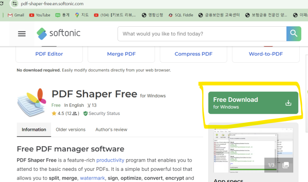
Task: Click Free Download for Windows button
Action: [x=253, y=103]
